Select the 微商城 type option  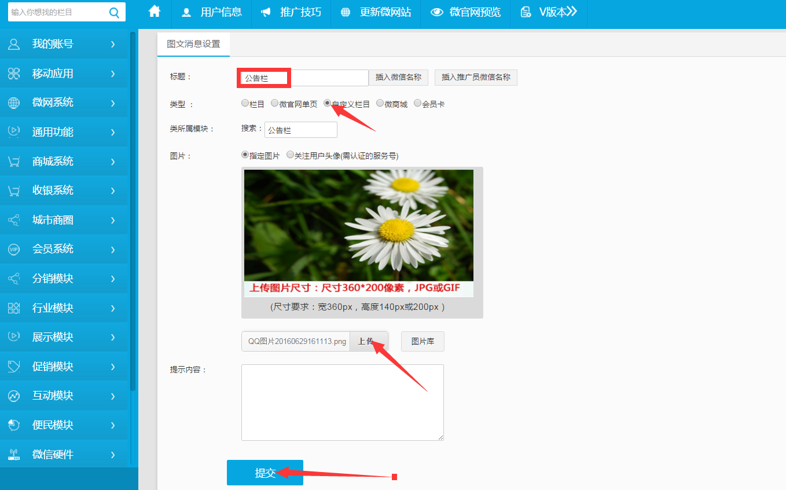point(380,104)
